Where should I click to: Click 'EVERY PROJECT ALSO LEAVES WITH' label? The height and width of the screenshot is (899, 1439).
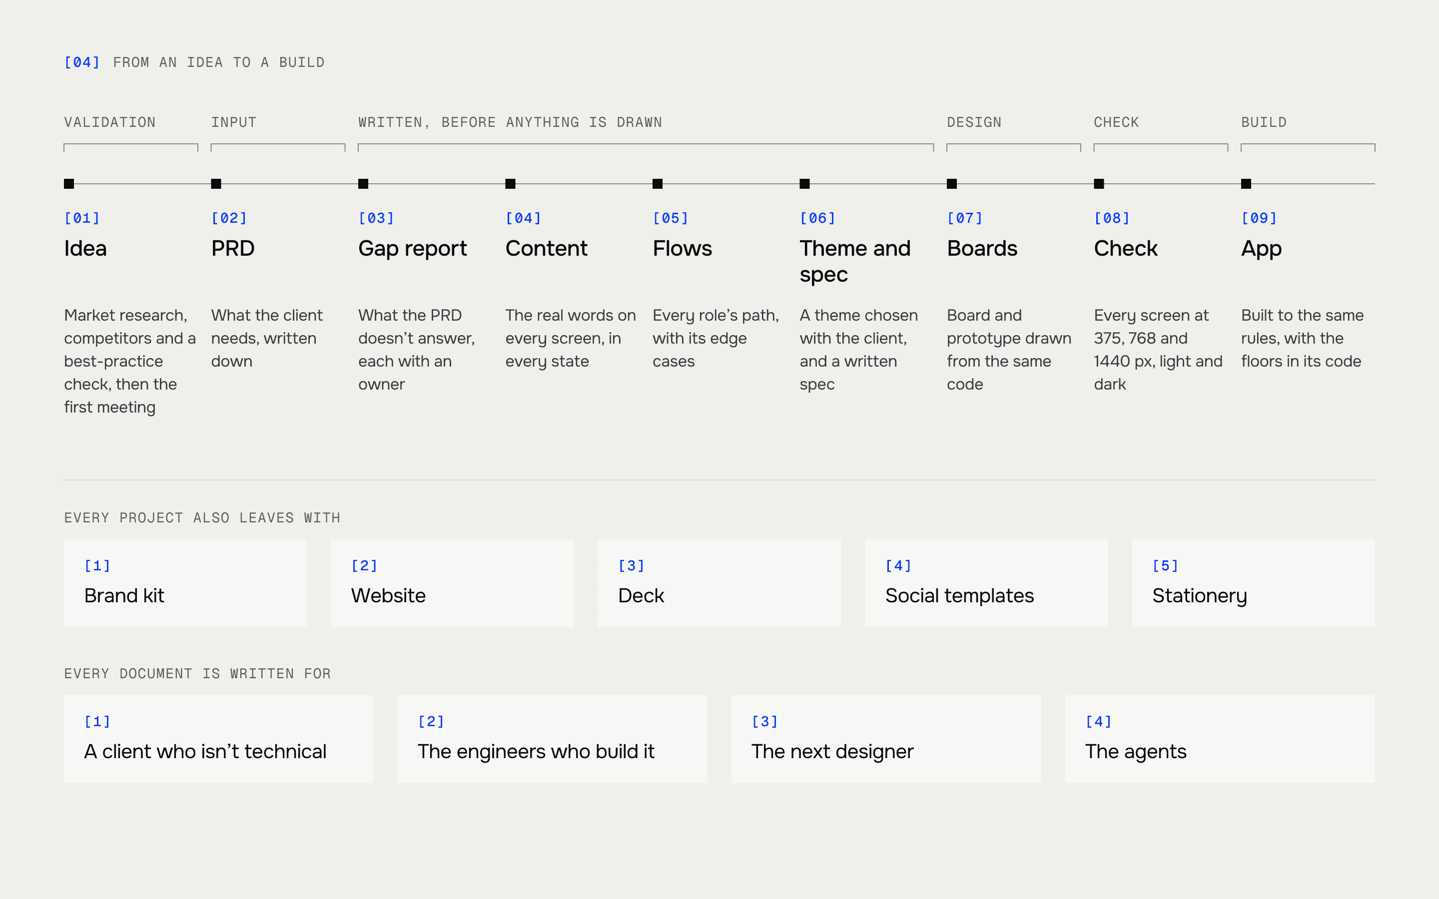[202, 518]
